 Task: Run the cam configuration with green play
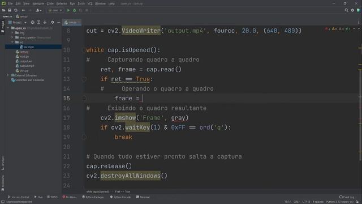click(x=68, y=10)
